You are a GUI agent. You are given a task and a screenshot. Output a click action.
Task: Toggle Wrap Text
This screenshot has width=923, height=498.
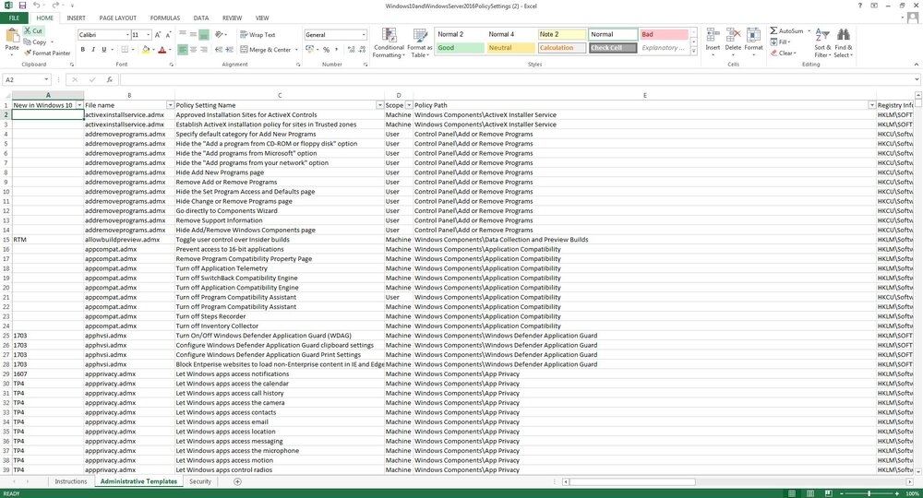click(258, 35)
